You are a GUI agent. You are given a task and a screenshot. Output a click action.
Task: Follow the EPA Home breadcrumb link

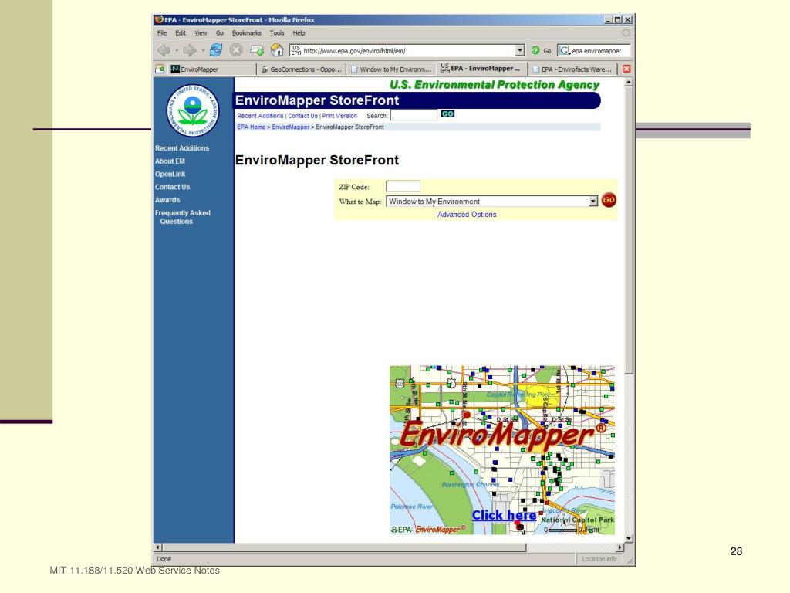click(251, 127)
